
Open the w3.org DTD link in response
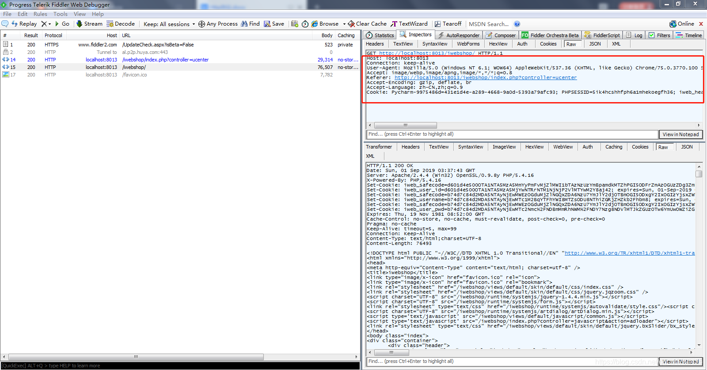click(x=630, y=253)
